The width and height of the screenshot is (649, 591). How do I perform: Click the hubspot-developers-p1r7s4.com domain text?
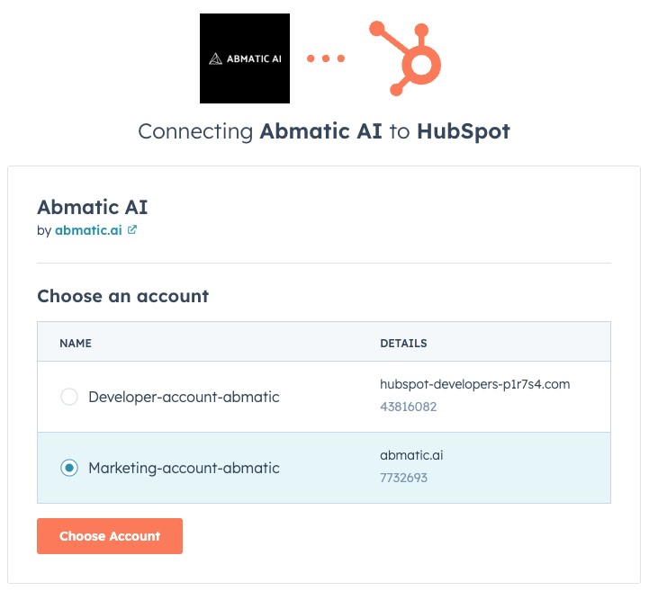pos(474,384)
